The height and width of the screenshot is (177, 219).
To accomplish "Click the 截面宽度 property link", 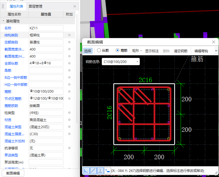I will (14, 49).
